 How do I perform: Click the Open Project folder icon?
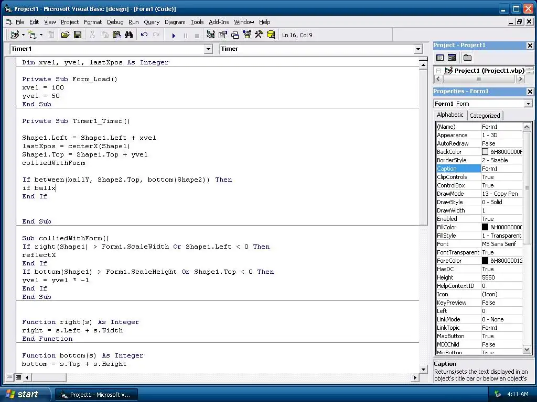[66, 35]
